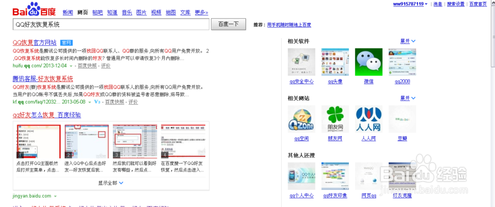Screen dimensions: 495x207
Task: Click the 百度一下 search button
Action: tap(229, 24)
